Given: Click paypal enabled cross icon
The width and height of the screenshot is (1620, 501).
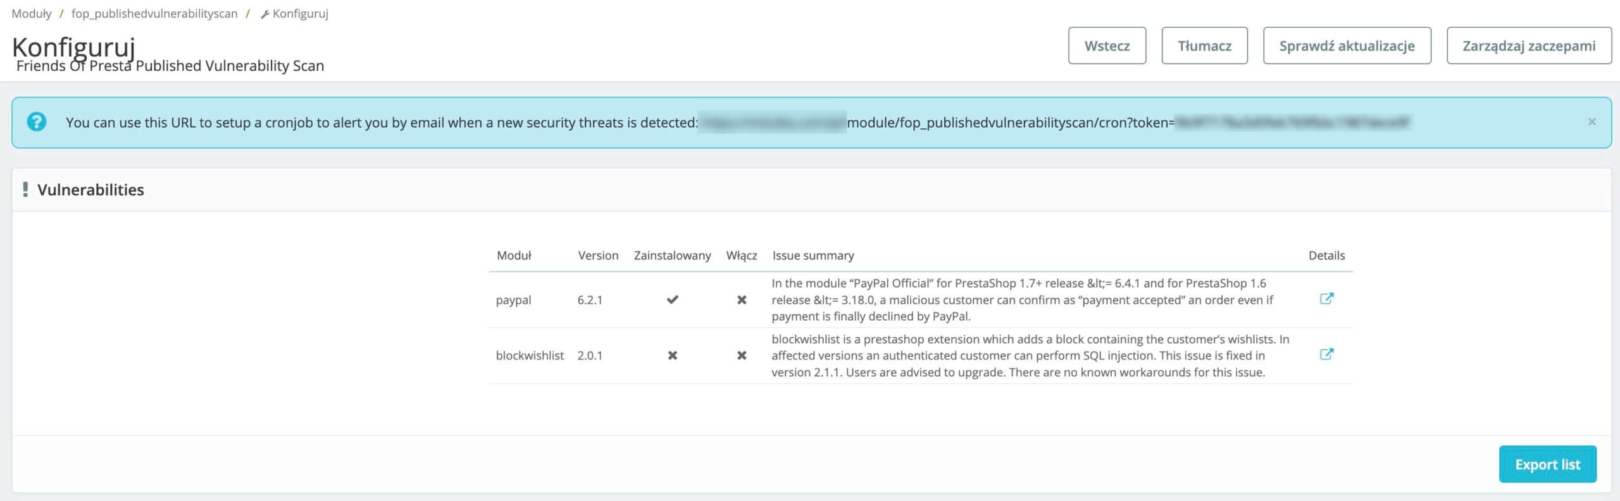Looking at the screenshot, I should tap(742, 300).
